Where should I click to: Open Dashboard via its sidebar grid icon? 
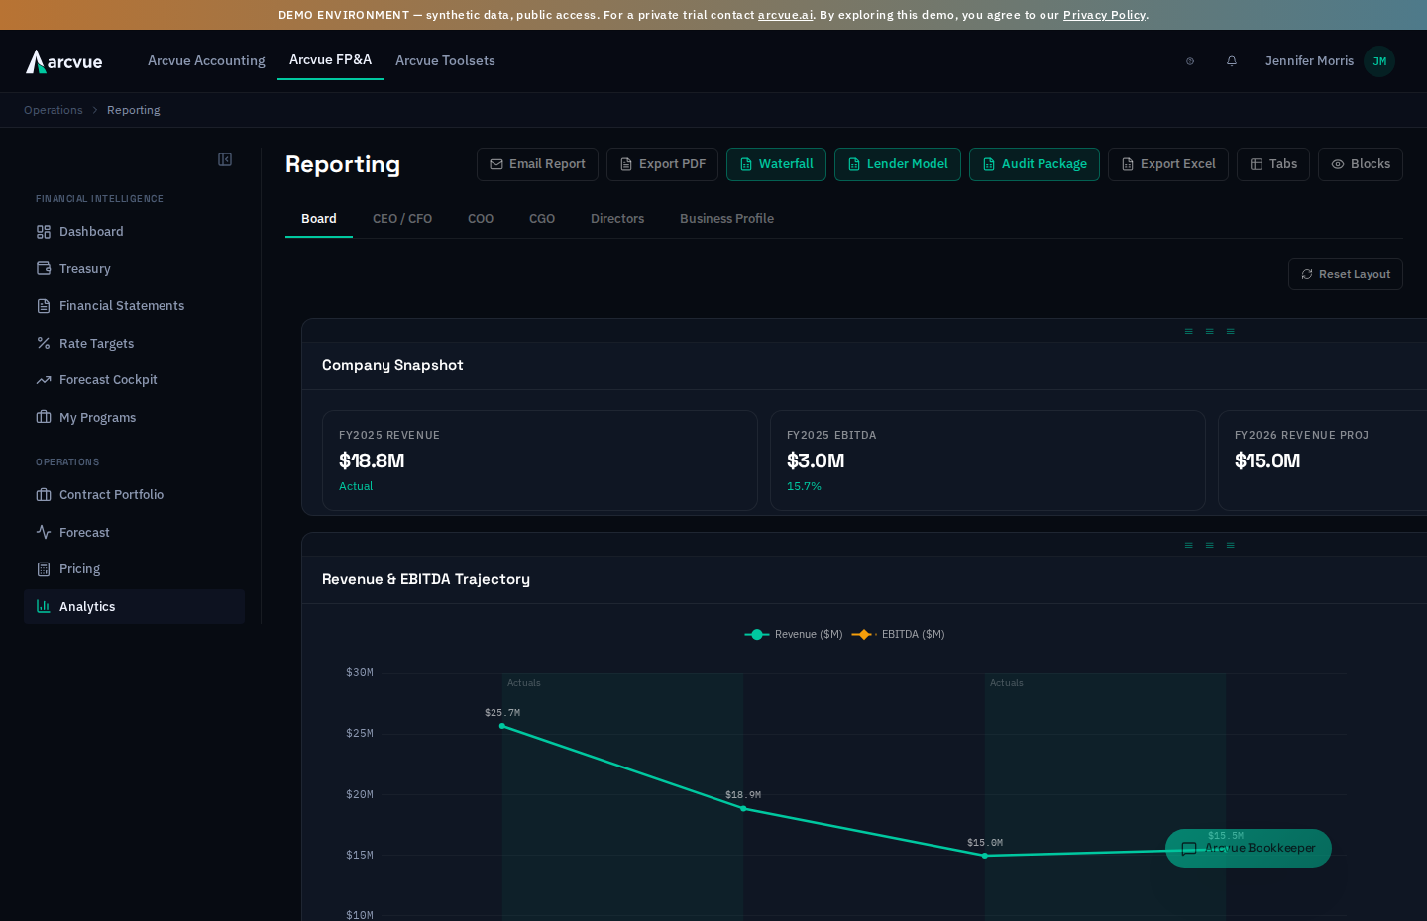point(44,232)
